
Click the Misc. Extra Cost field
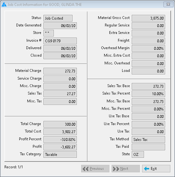coord(148,56)
